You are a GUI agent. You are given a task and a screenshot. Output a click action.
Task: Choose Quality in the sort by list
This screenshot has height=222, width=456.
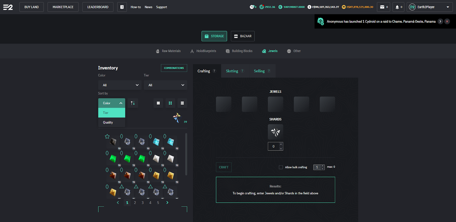108,123
